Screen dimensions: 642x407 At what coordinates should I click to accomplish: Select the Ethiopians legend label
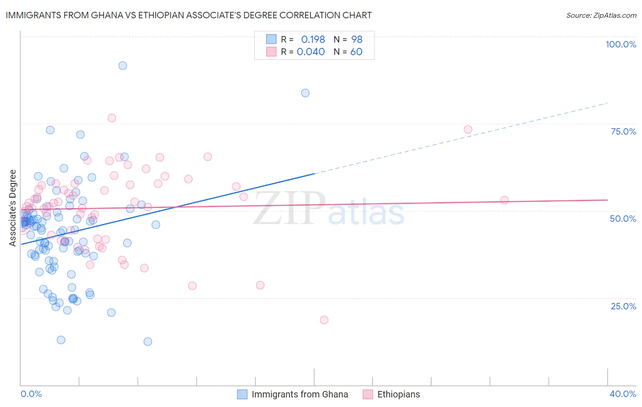click(399, 394)
